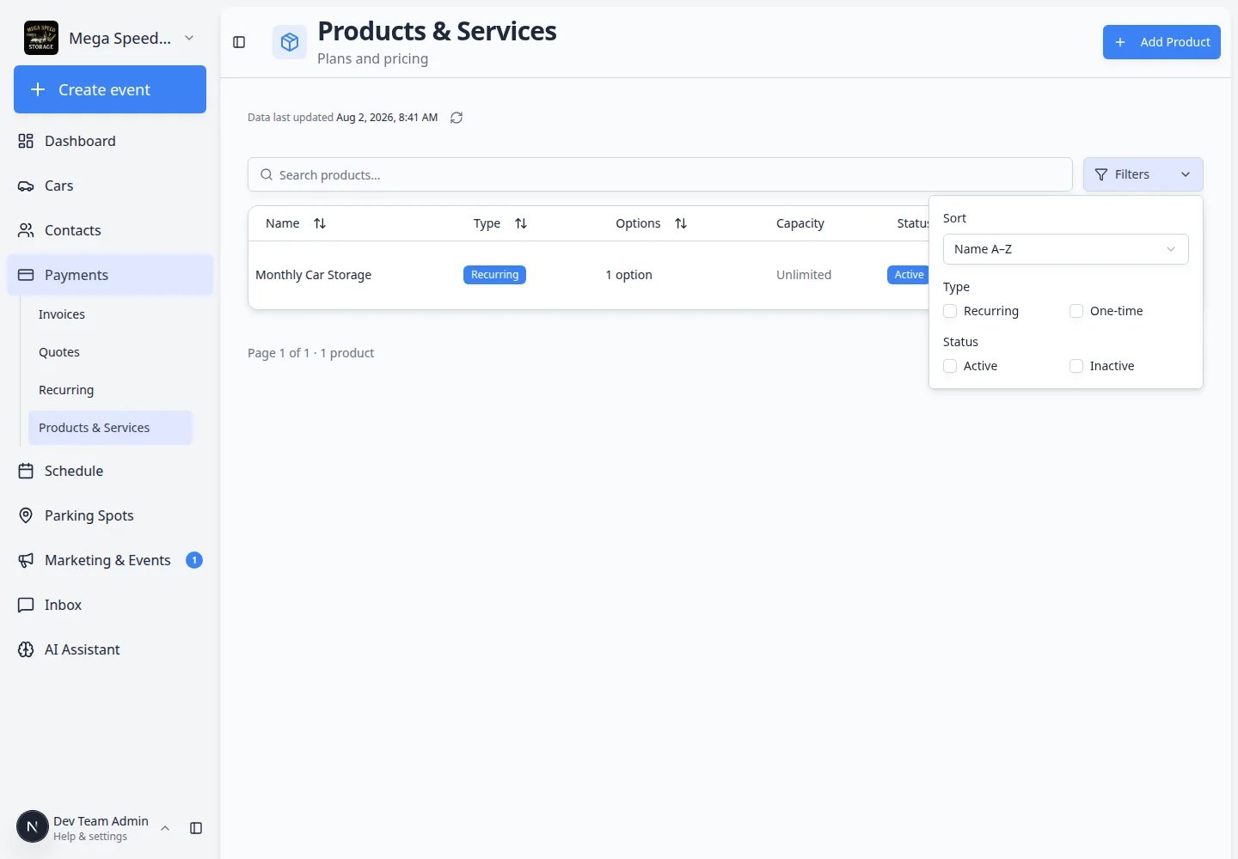Click the Mega Speed Storage logo

[41, 38]
